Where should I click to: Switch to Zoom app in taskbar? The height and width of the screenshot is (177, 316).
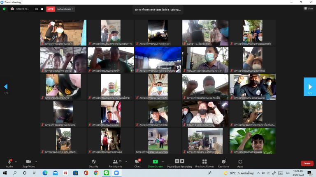point(116,173)
